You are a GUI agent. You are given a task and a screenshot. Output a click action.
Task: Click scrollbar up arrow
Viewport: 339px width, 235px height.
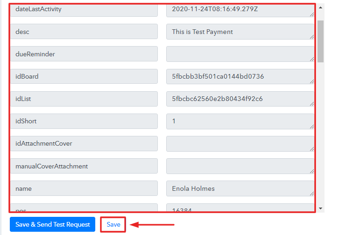[321, 7]
